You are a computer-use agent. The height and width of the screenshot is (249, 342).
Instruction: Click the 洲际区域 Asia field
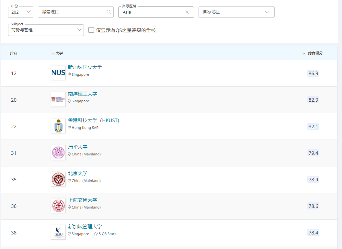tap(156, 12)
